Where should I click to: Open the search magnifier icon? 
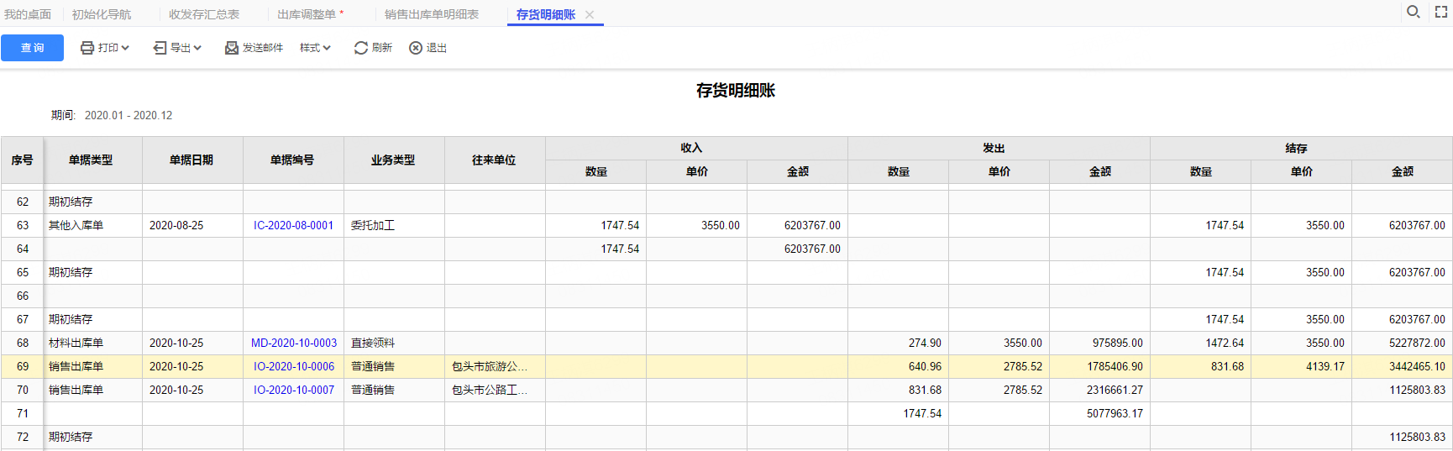pyautogui.click(x=1414, y=12)
